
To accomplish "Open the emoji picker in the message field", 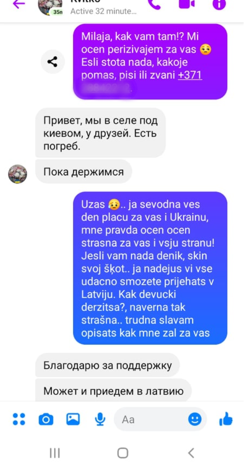I will 195,420.
